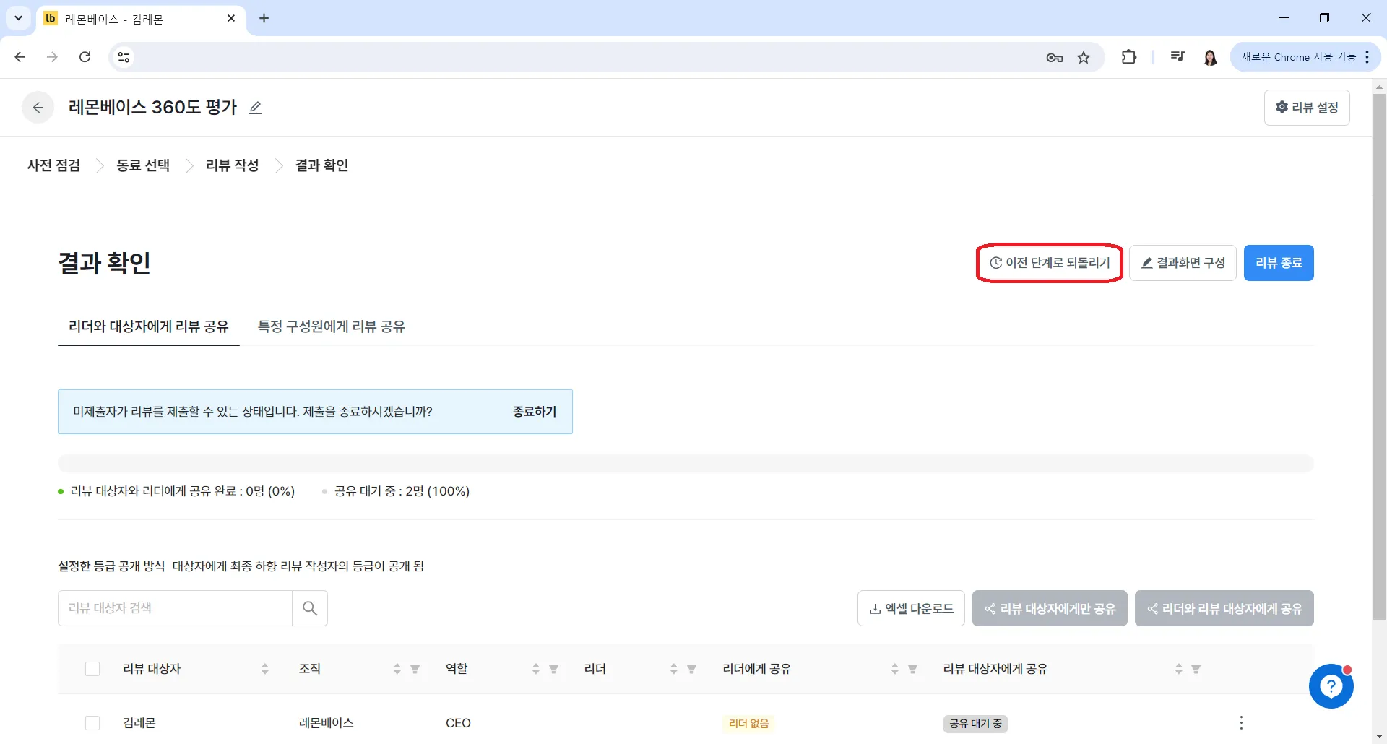Click the pencil edit icon next to review title

tap(255, 108)
